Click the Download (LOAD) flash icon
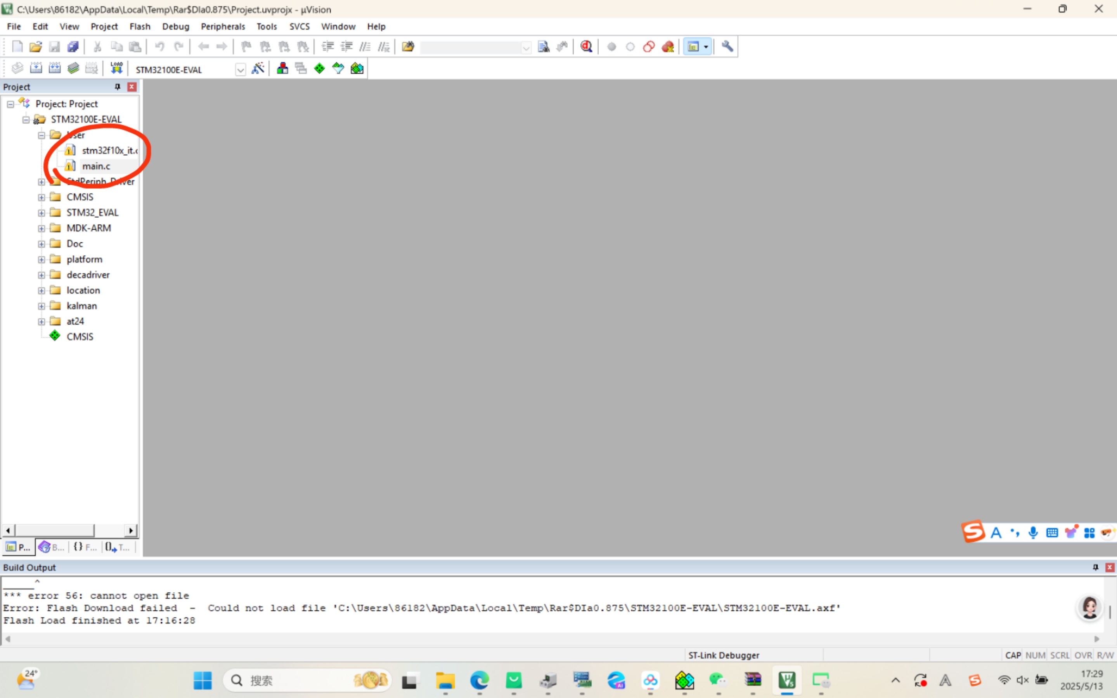1117x698 pixels. (116, 68)
